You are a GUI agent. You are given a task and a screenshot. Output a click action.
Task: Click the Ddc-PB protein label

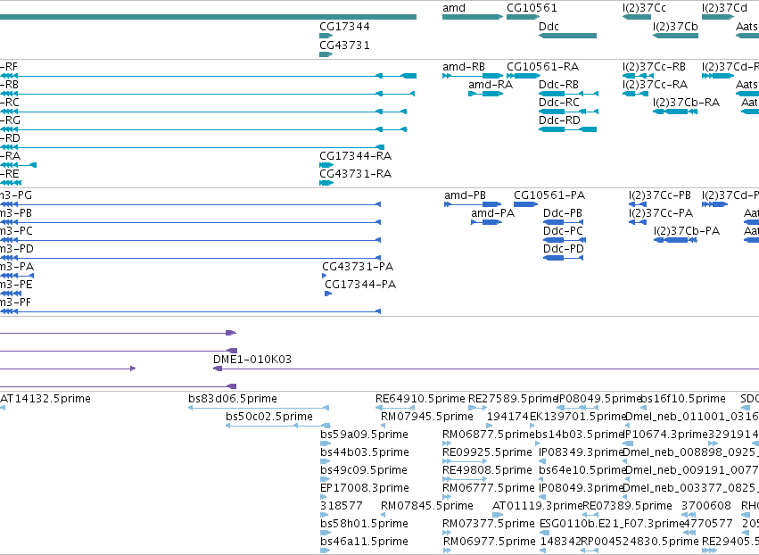click(563, 213)
